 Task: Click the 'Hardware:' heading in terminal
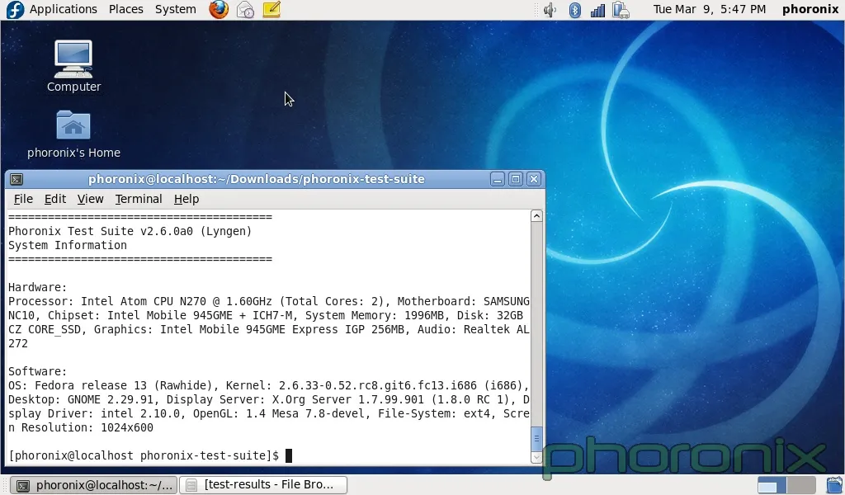(x=38, y=287)
